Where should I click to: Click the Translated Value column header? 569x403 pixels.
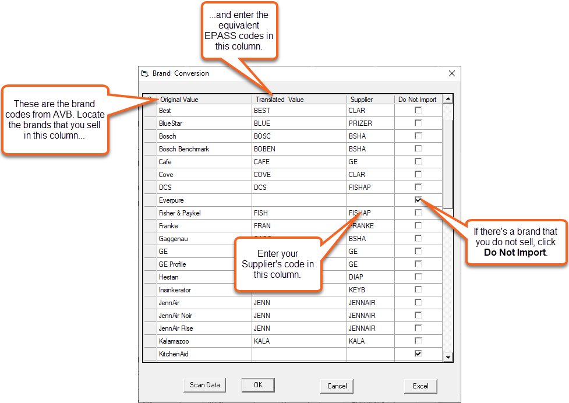pyautogui.click(x=299, y=99)
